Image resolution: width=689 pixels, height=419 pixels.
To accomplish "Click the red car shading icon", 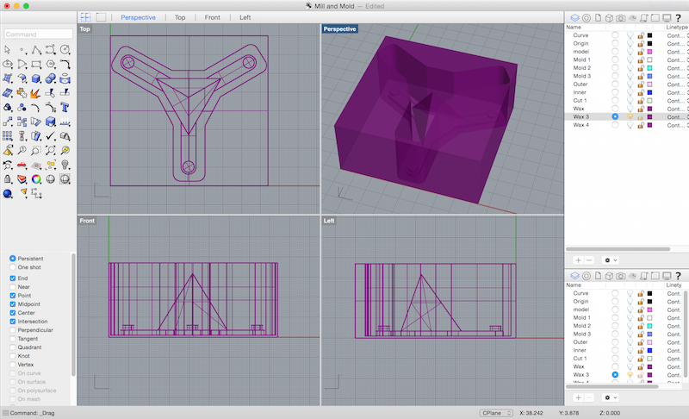I will (x=22, y=166).
